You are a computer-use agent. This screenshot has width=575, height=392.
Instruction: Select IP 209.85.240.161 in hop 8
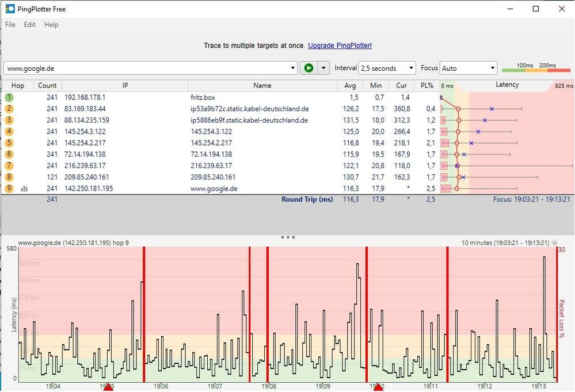(x=86, y=177)
